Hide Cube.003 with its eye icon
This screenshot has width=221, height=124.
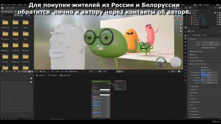pos(218,24)
